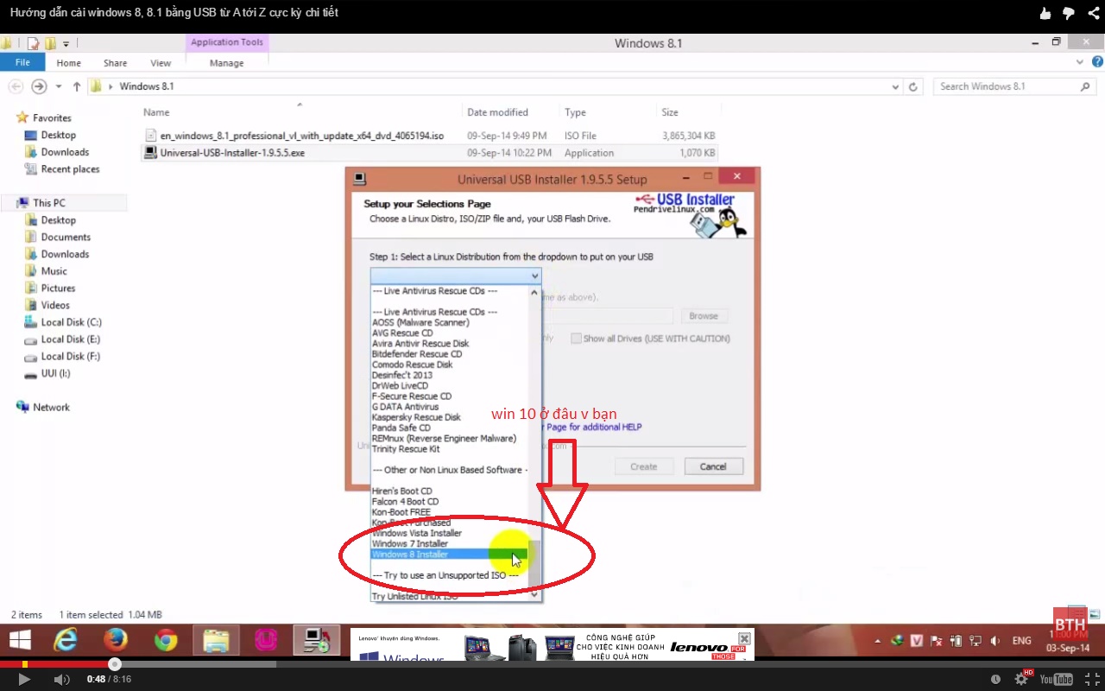Sort files by Date modified column

click(497, 112)
